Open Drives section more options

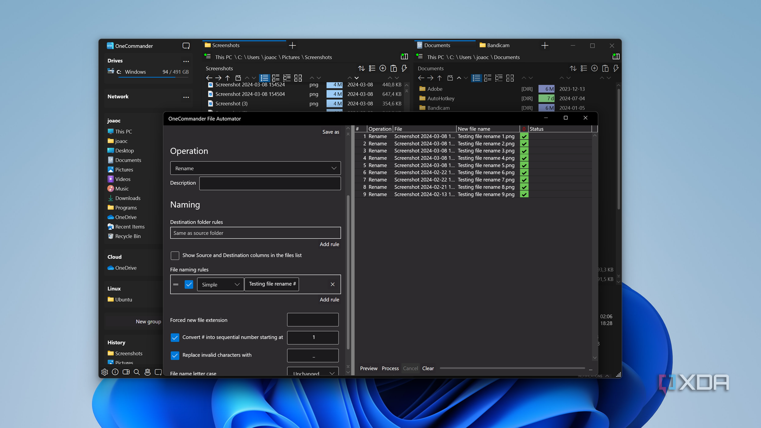186,61
